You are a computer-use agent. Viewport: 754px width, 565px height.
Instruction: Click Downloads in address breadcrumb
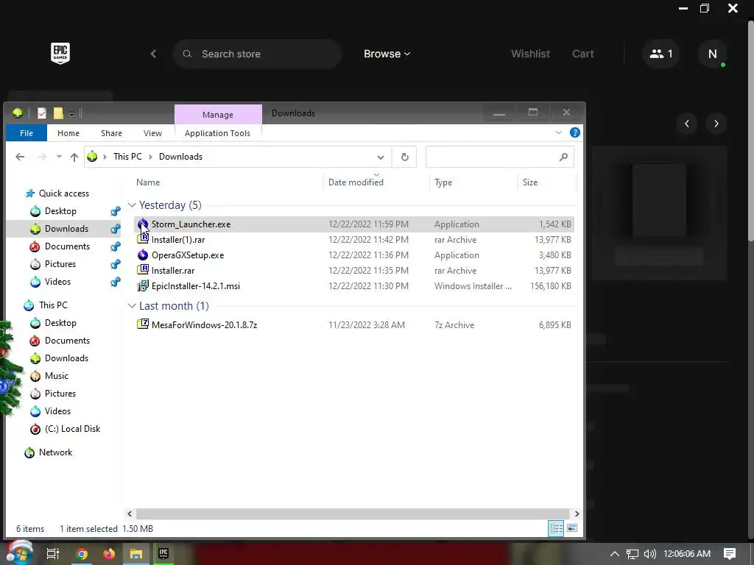181,157
